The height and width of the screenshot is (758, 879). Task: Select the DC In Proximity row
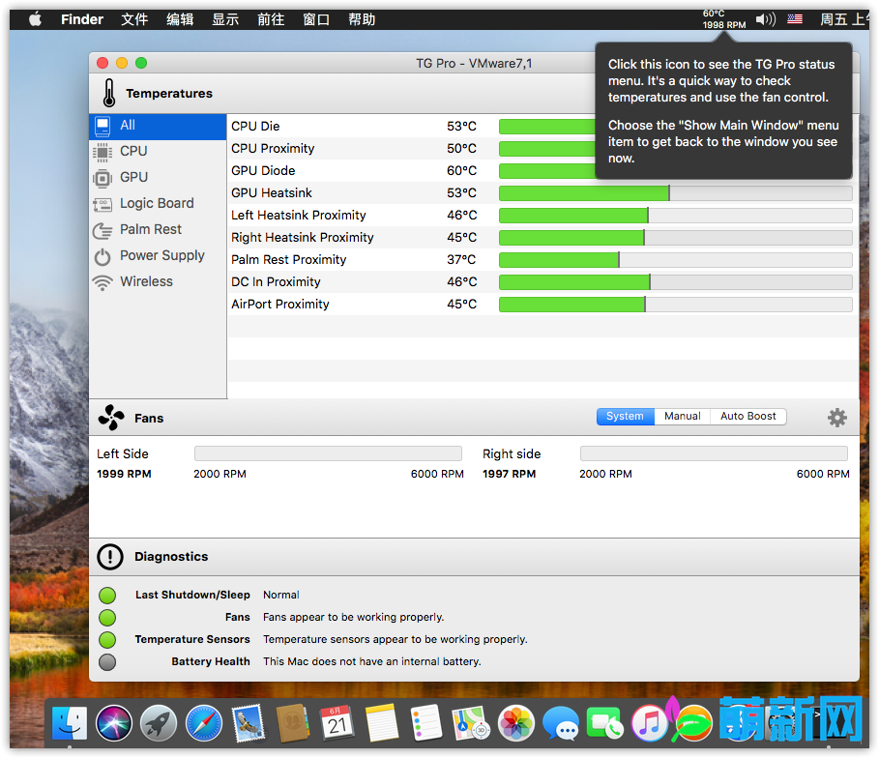coord(542,282)
